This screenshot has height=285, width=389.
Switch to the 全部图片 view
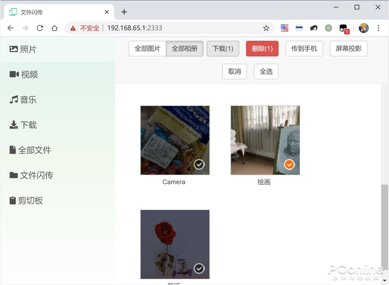(147, 48)
